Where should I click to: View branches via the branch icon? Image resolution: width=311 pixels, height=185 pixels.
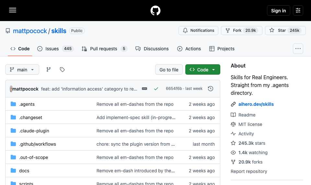[48, 69]
